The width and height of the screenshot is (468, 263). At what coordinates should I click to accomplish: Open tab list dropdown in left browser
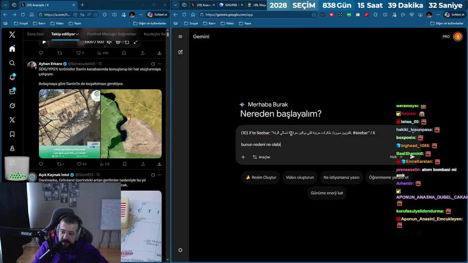pyautogui.click(x=5, y=5)
